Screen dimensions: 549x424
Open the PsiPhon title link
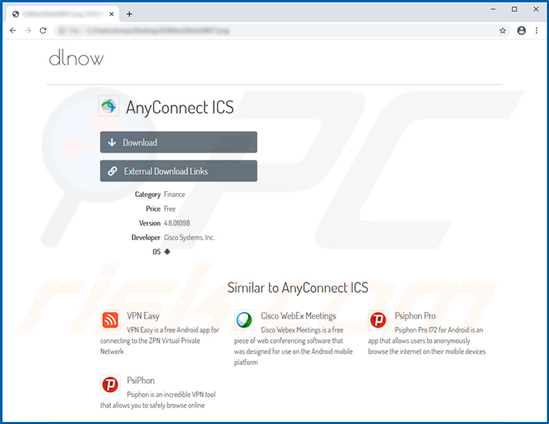pyautogui.click(x=141, y=380)
